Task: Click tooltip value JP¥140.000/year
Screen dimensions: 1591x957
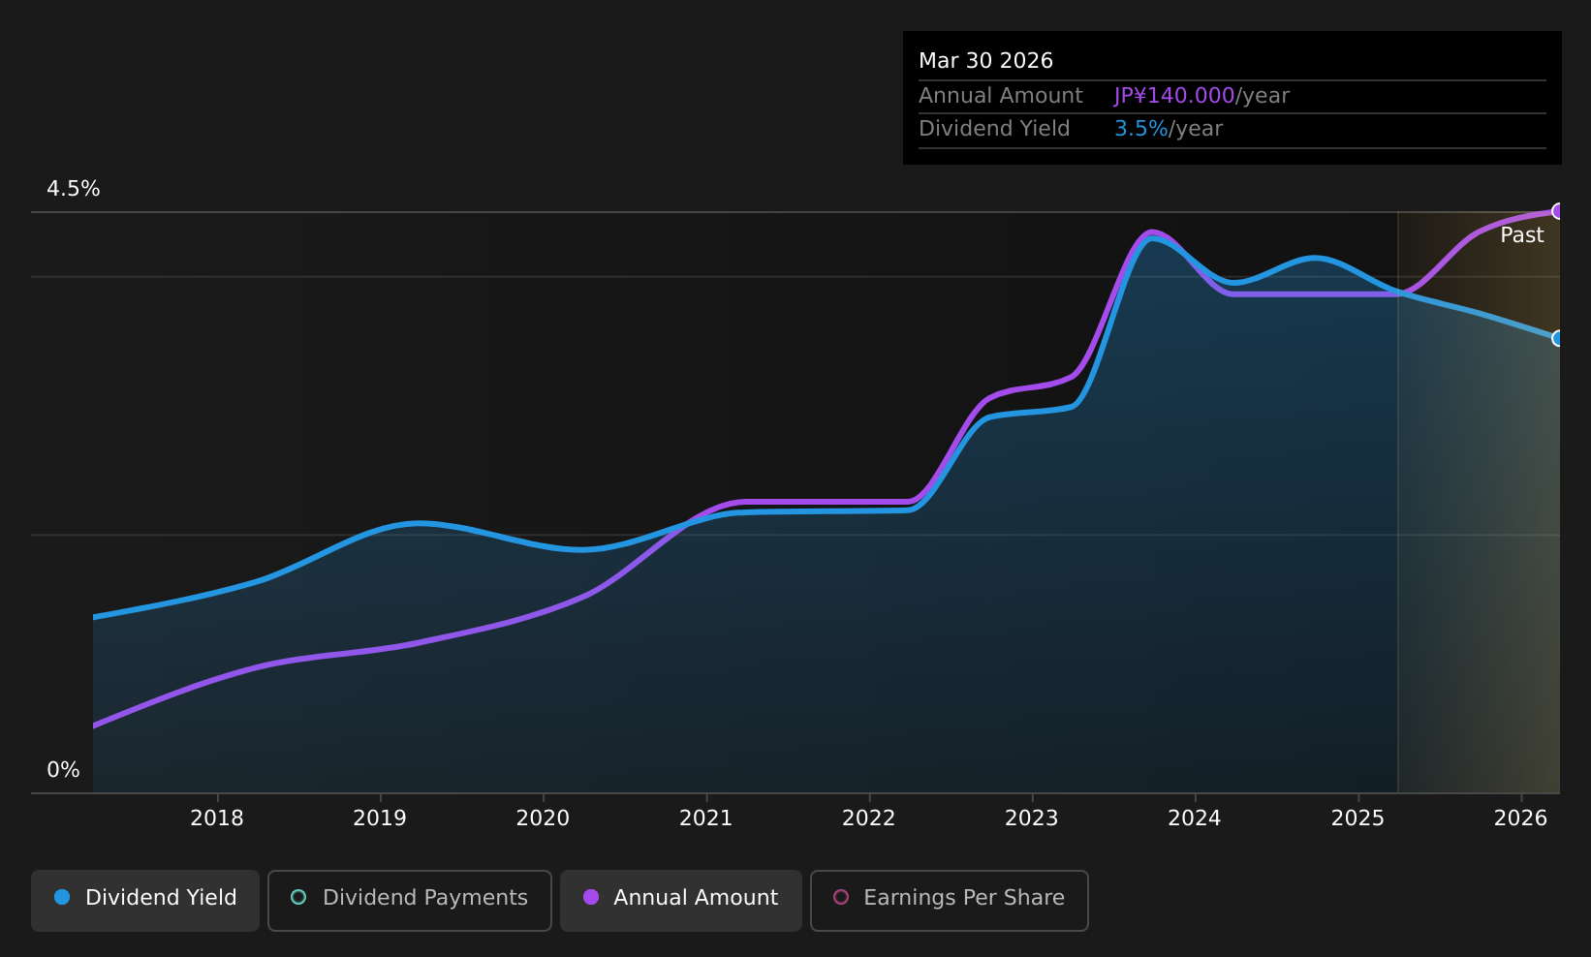Action: tap(1201, 96)
